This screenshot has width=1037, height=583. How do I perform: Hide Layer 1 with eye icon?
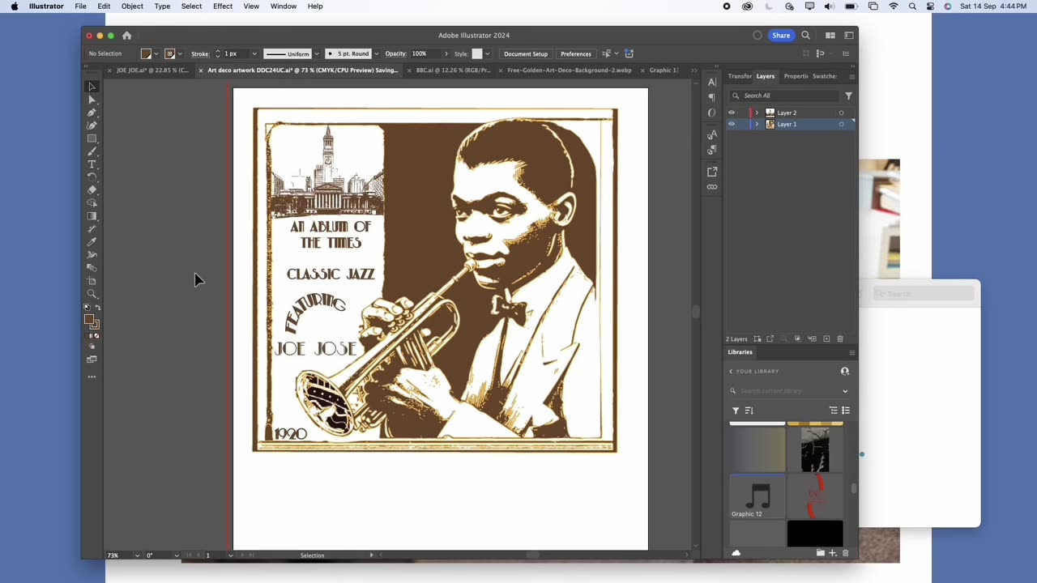point(732,124)
